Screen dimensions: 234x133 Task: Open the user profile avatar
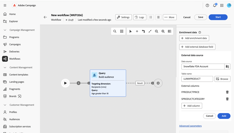(229, 5)
